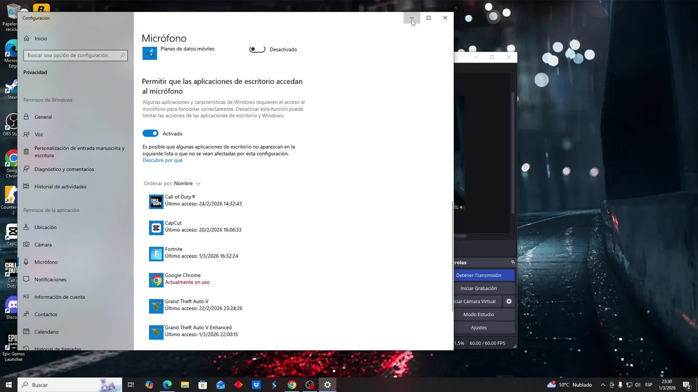
Task: Click the Settings page vertical scrollbar
Action: 452,256
